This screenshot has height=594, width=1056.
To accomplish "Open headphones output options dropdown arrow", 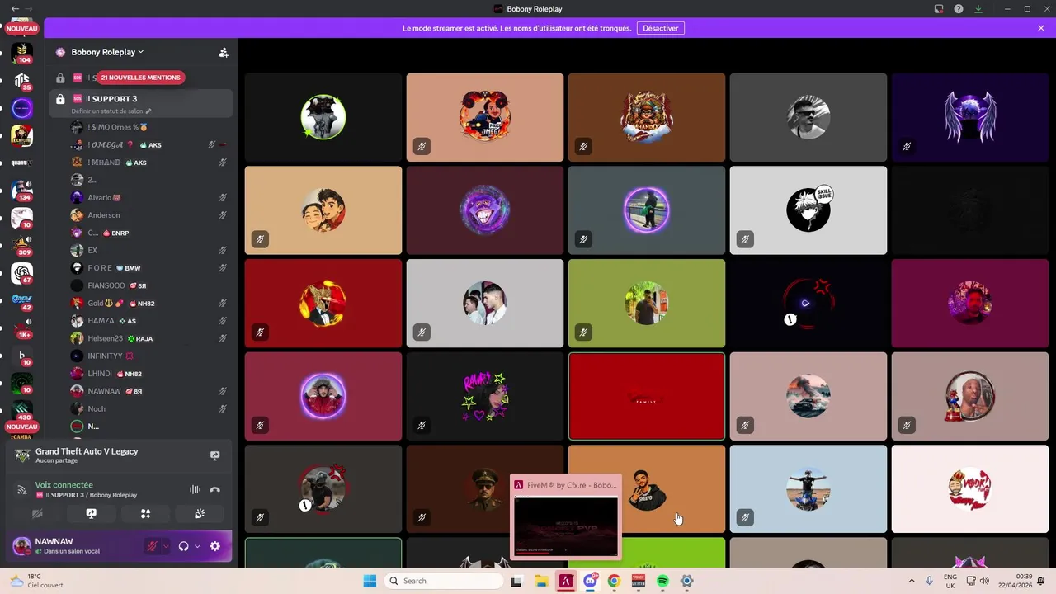I will 197,546.
